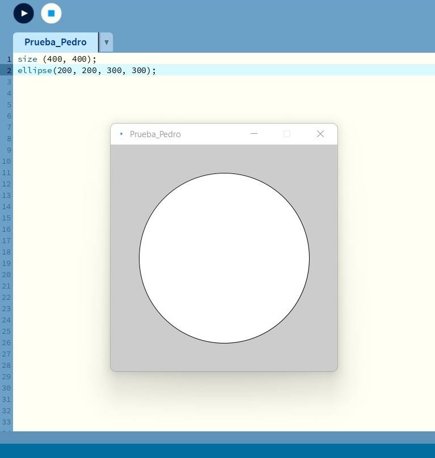The width and height of the screenshot is (435, 458).
Task: Click the Prueba_Pedro sketch window title
Action: [155, 134]
